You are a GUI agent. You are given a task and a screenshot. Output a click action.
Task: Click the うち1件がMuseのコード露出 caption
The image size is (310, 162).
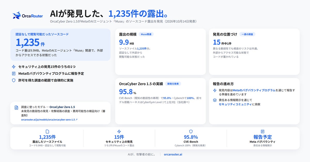pyautogui.click(x=119, y=146)
